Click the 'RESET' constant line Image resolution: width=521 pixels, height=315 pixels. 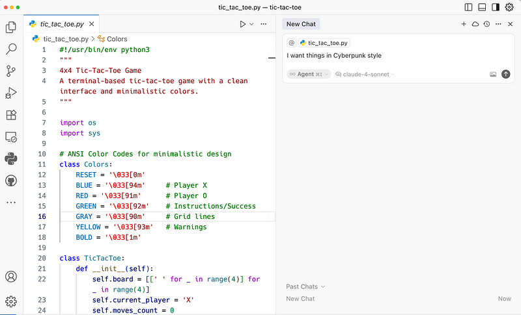(110, 175)
